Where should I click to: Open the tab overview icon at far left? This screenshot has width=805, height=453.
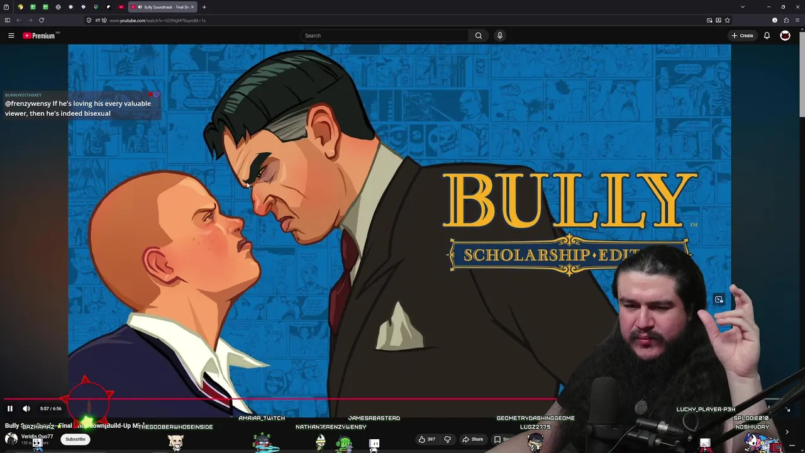coord(6,7)
